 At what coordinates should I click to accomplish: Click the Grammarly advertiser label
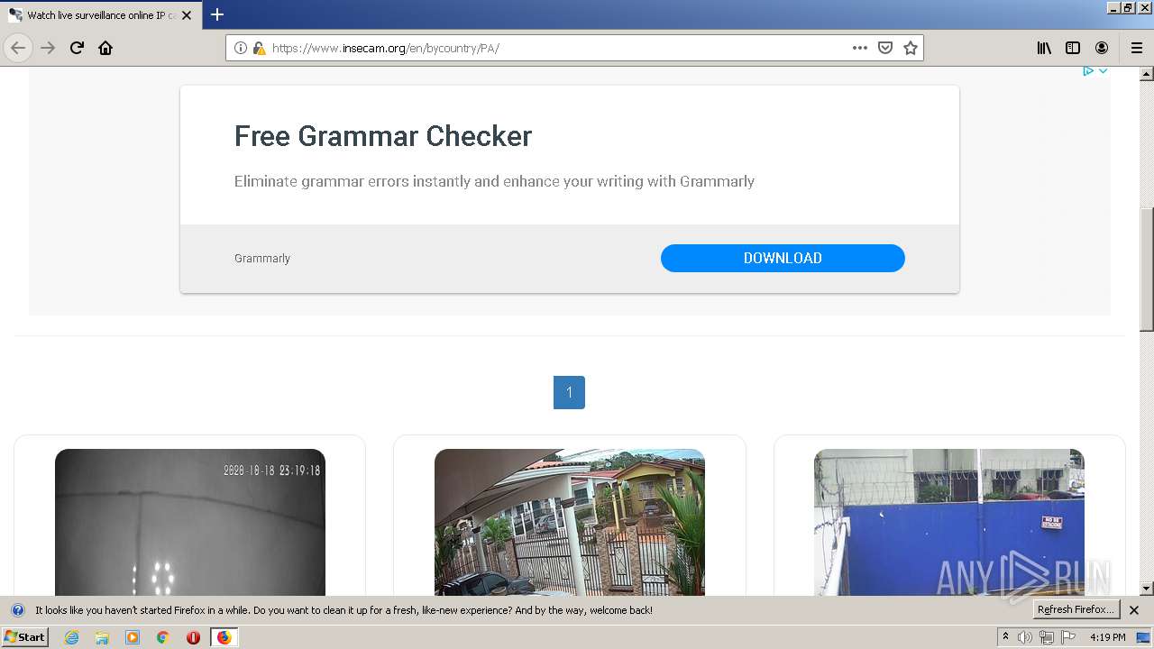[x=262, y=258]
